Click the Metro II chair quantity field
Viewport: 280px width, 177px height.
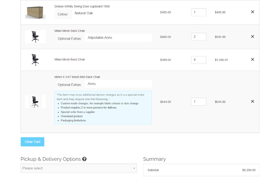coord(198,102)
